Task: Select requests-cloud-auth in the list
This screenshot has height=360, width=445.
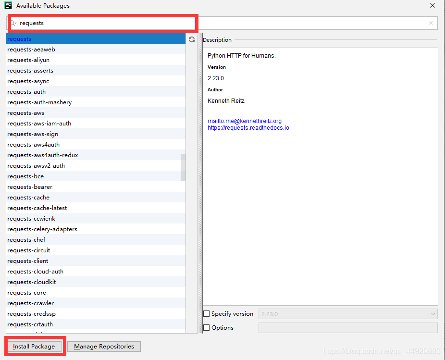Action: pyautogui.click(x=96, y=272)
